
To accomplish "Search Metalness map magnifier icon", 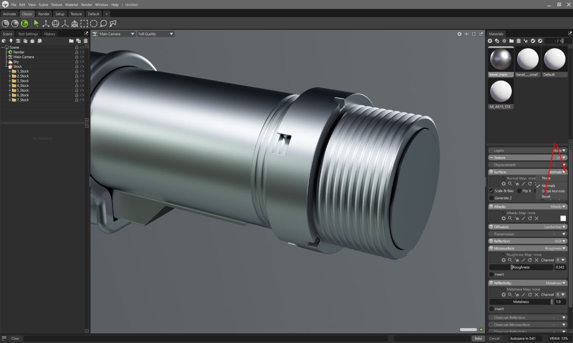I will tap(510, 294).
